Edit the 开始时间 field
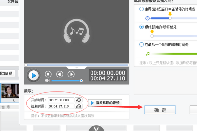The width and height of the screenshot is (197, 131). click(61, 100)
